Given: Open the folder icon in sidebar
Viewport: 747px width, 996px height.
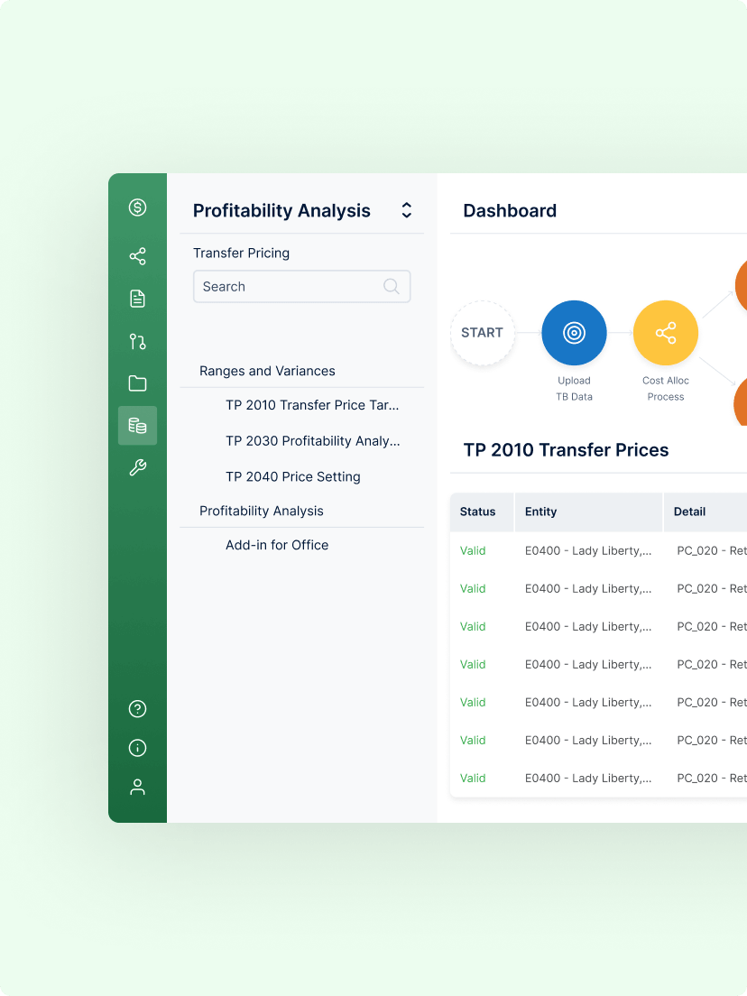Looking at the screenshot, I should point(137,383).
